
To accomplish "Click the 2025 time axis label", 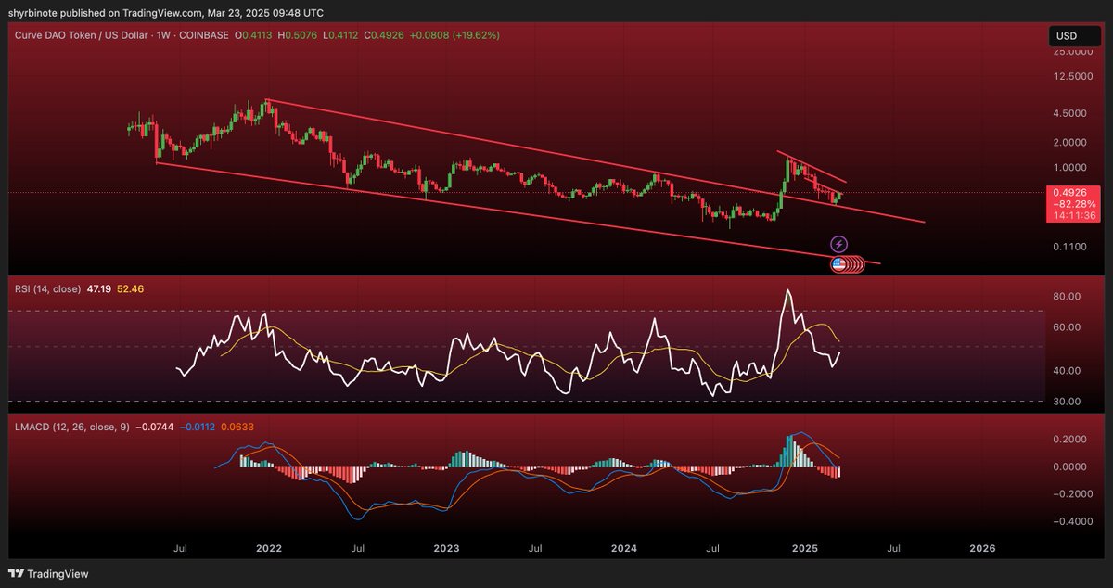I will point(804,548).
